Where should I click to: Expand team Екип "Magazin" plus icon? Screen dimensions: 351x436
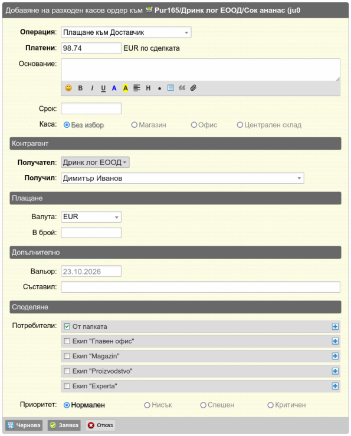click(335, 356)
